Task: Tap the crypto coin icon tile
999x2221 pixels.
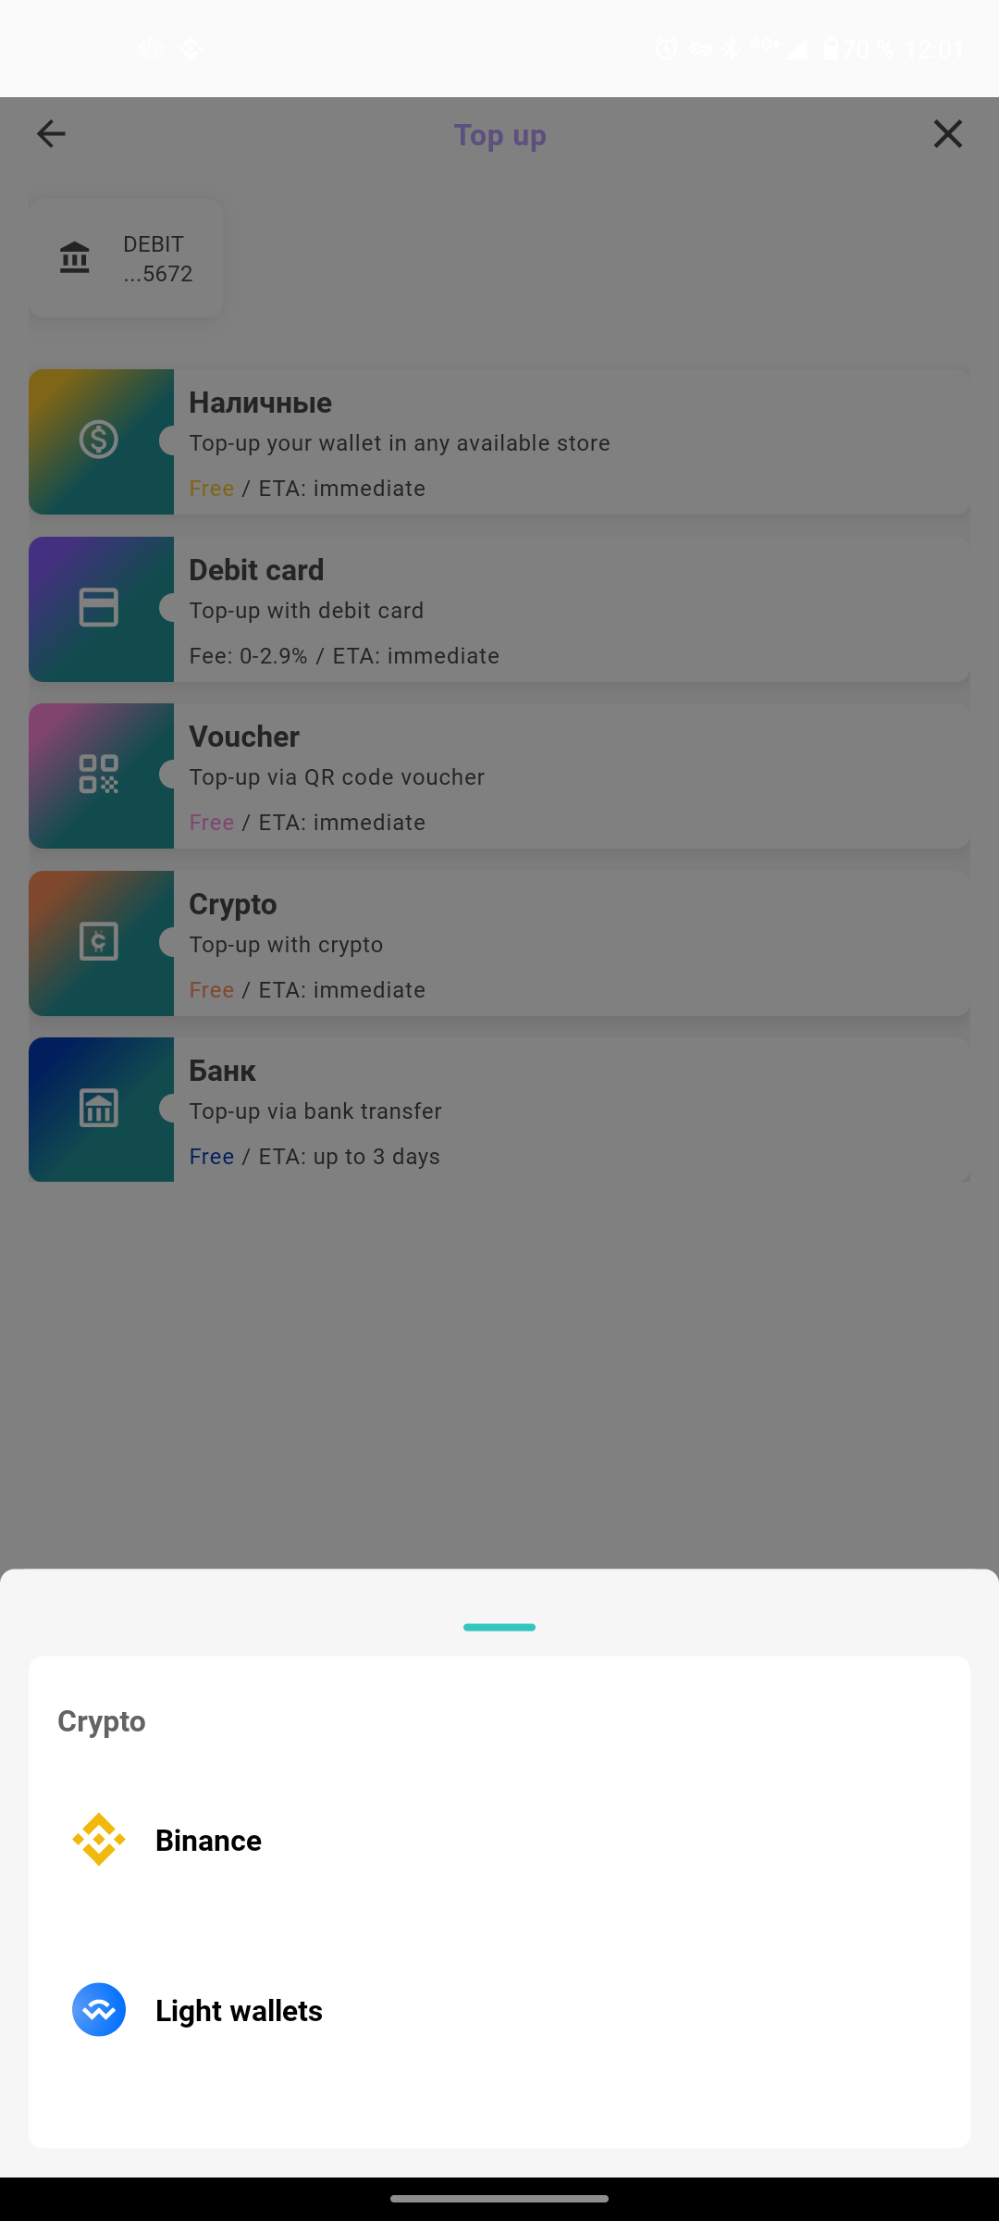Action: [x=100, y=943]
